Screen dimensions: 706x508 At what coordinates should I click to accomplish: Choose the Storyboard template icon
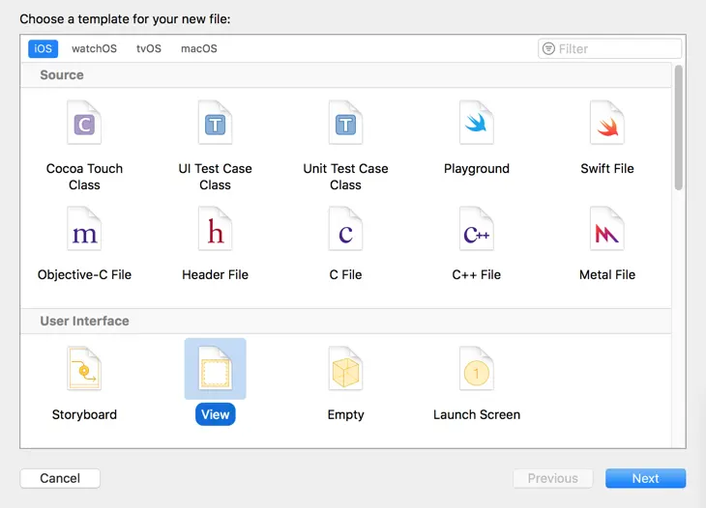[x=84, y=370]
